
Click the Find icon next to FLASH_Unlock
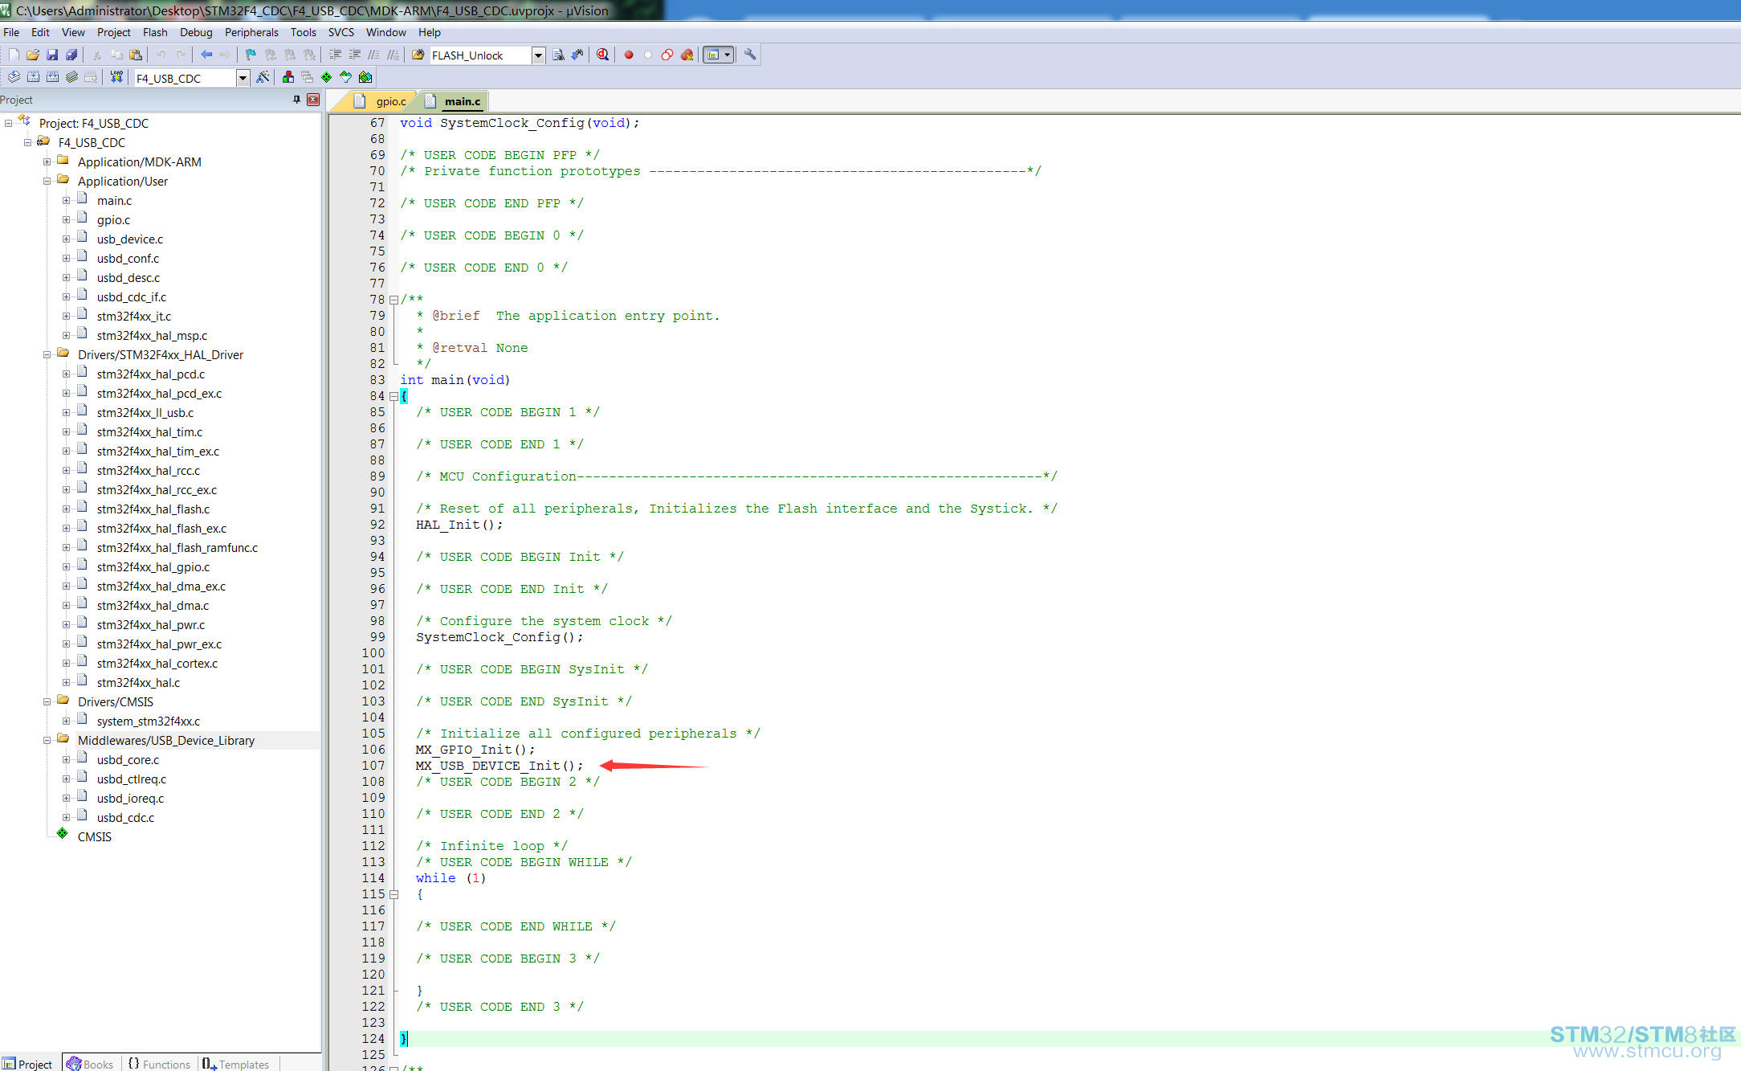[x=558, y=55]
